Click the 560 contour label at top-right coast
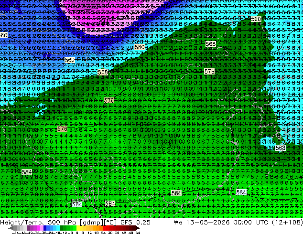 click(x=256, y=19)
